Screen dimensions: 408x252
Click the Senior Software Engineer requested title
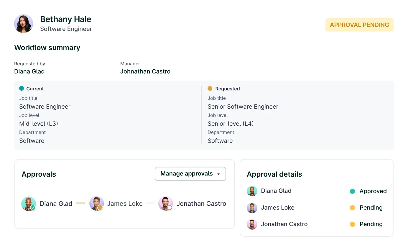pyautogui.click(x=243, y=107)
